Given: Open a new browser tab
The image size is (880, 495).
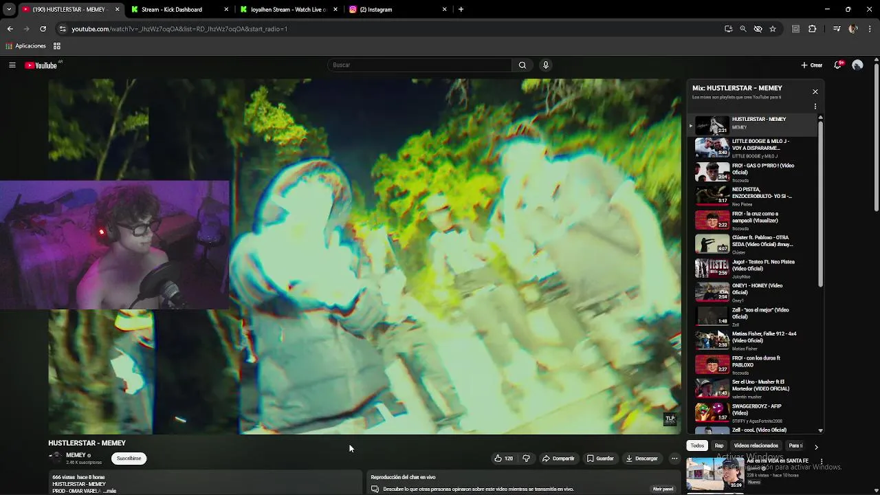Looking at the screenshot, I should [461, 10].
